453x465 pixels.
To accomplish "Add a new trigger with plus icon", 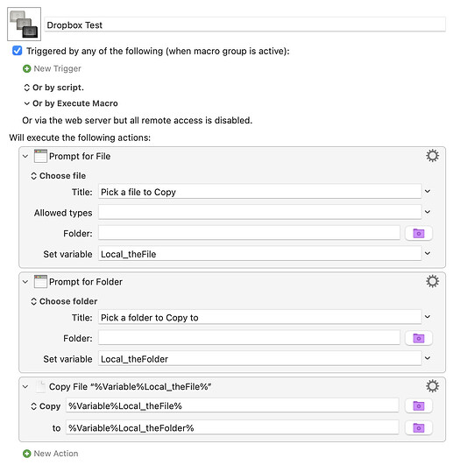I will tap(26, 69).
